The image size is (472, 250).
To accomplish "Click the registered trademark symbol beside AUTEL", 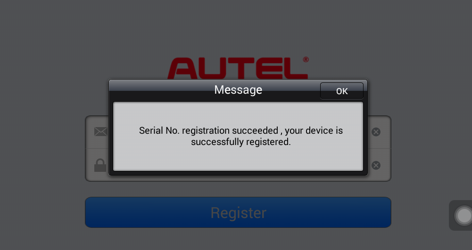I will coord(306,59).
